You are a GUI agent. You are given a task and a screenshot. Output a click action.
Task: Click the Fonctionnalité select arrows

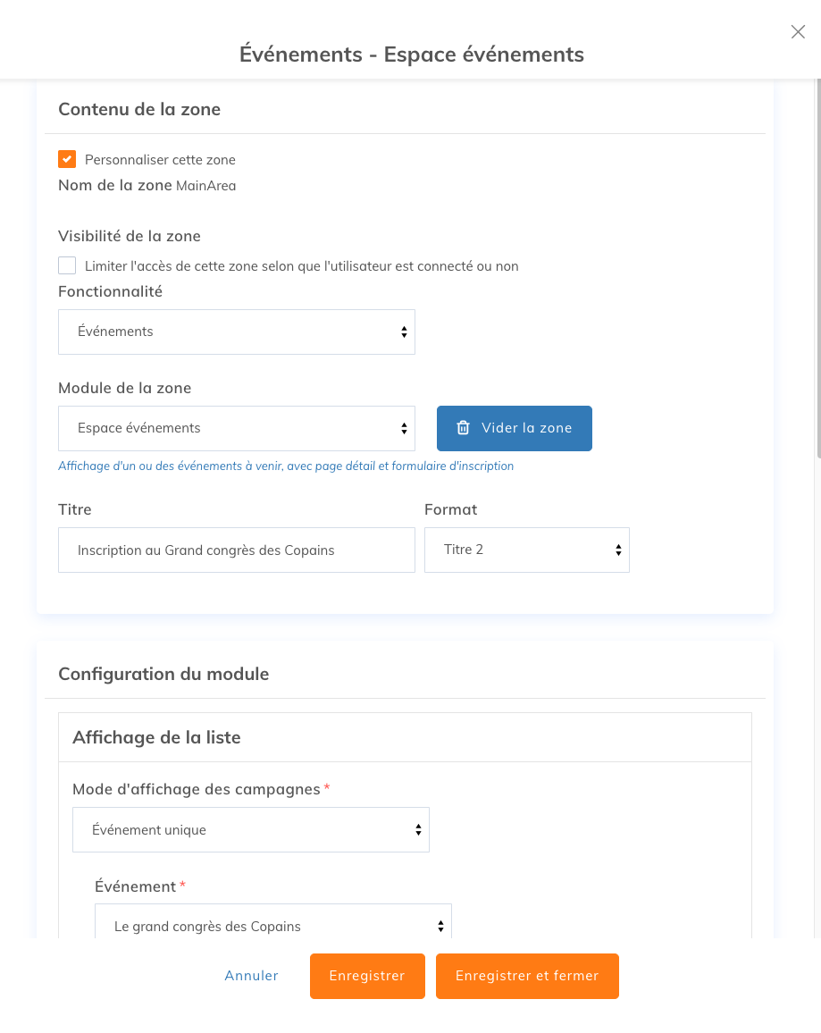click(404, 332)
